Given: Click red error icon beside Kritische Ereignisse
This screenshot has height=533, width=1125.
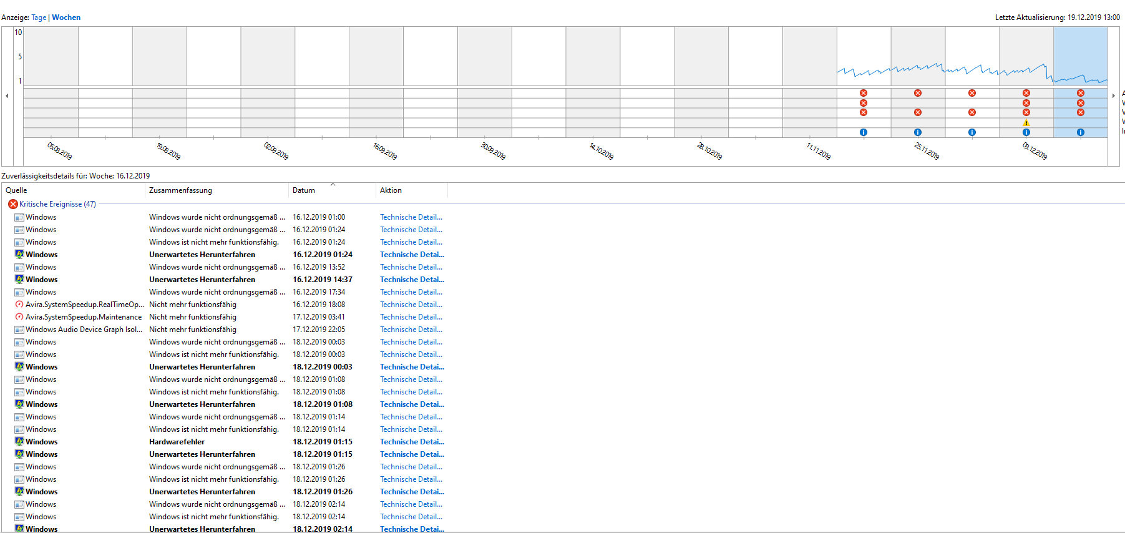Looking at the screenshot, I should [12, 204].
